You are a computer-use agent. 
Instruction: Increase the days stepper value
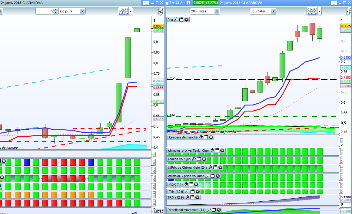tap(56, 10)
